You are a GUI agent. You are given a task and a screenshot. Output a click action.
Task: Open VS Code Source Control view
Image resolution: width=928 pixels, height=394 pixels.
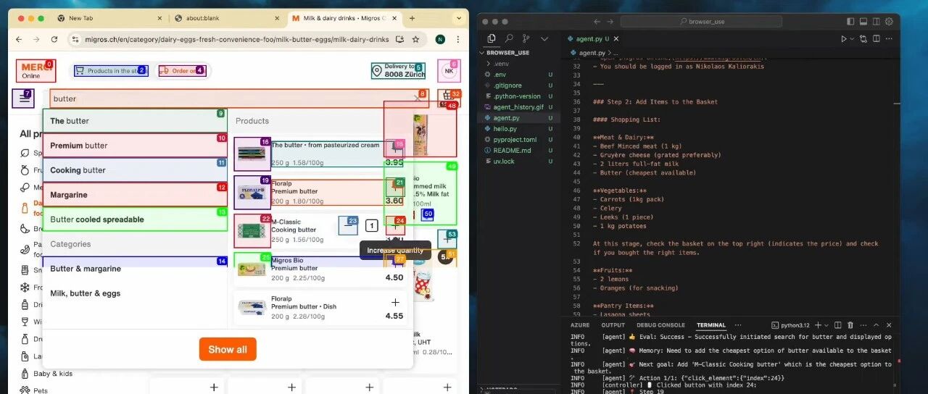click(526, 38)
